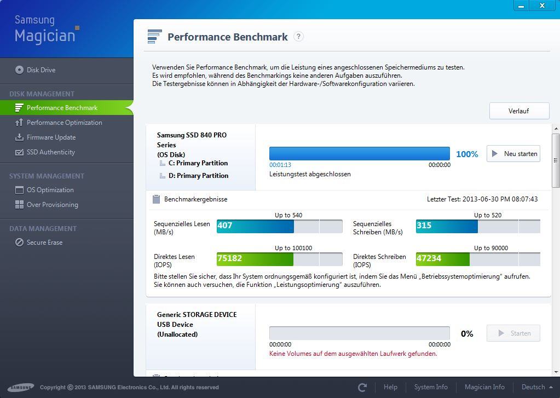
Task: Click the scrollbar down arrow
Action: pyautogui.click(x=556, y=373)
